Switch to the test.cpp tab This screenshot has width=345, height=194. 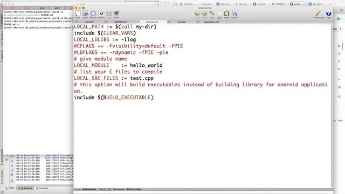[182, 22]
